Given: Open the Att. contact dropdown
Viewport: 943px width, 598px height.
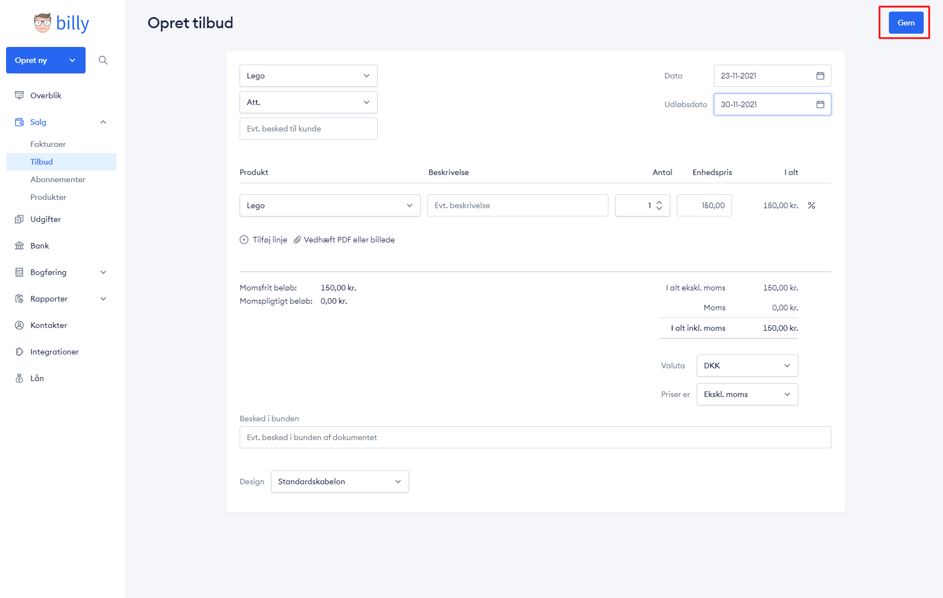Looking at the screenshot, I should click(x=309, y=102).
